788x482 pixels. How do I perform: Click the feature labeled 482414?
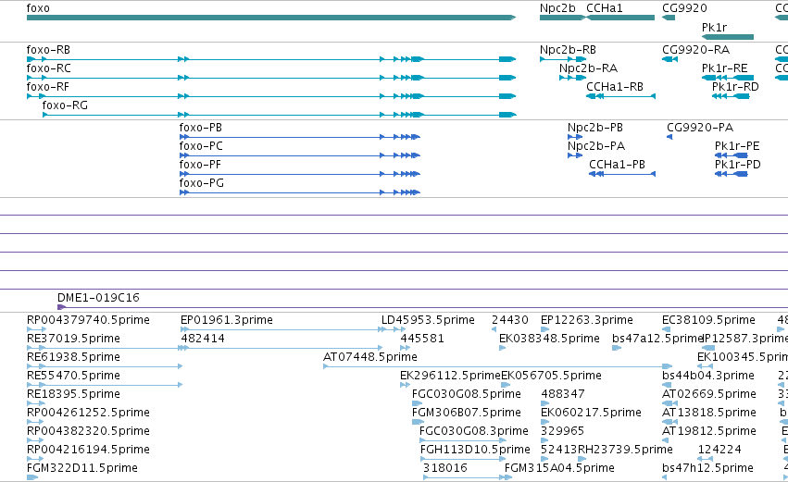click(x=203, y=339)
